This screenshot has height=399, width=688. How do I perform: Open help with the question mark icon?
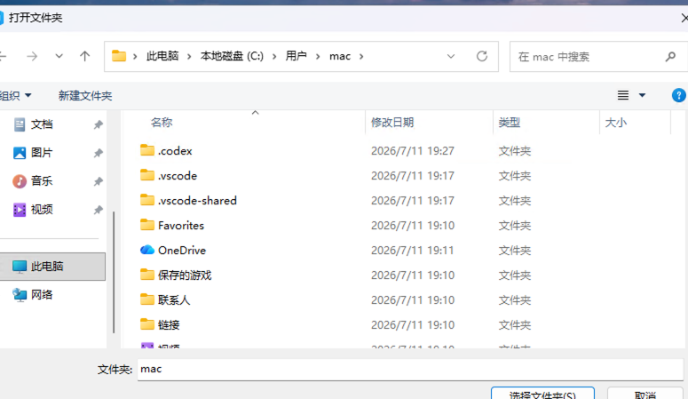click(x=678, y=95)
